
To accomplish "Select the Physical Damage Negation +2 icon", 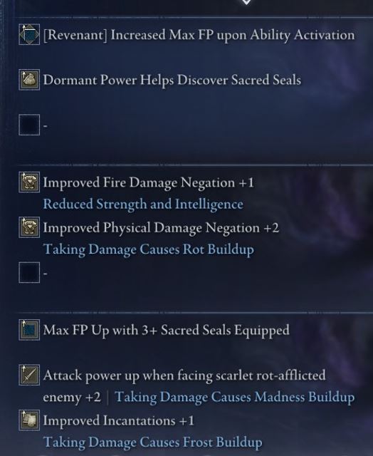I will coord(29,227).
